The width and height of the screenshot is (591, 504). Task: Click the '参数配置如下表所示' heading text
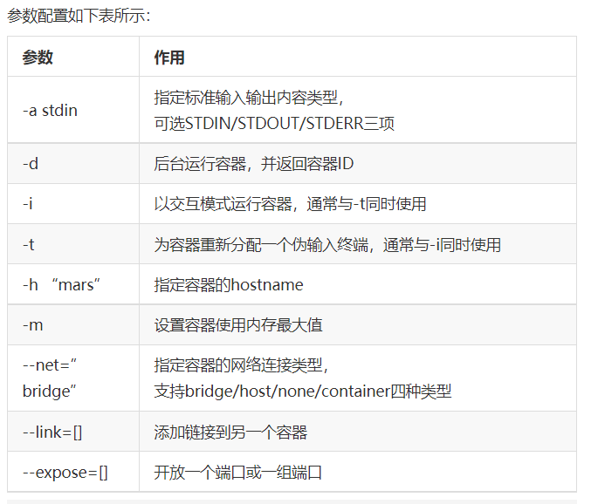point(79,17)
